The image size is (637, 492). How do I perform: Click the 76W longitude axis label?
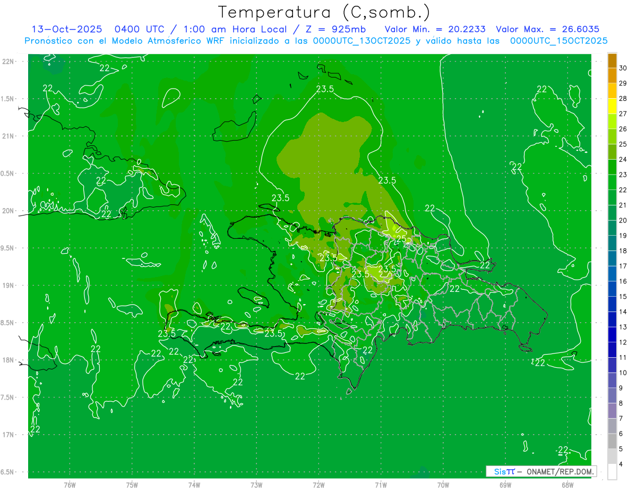click(69, 485)
